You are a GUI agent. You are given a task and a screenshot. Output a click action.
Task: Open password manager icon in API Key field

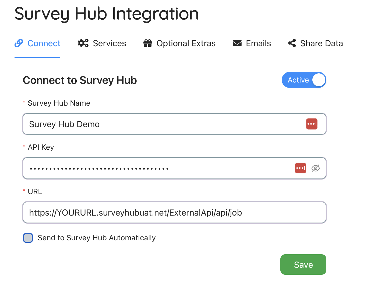click(300, 168)
